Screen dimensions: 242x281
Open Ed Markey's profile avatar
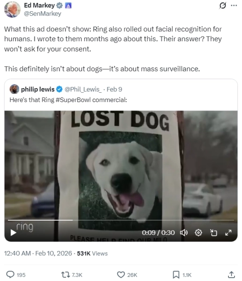pyautogui.click(x=12, y=9)
